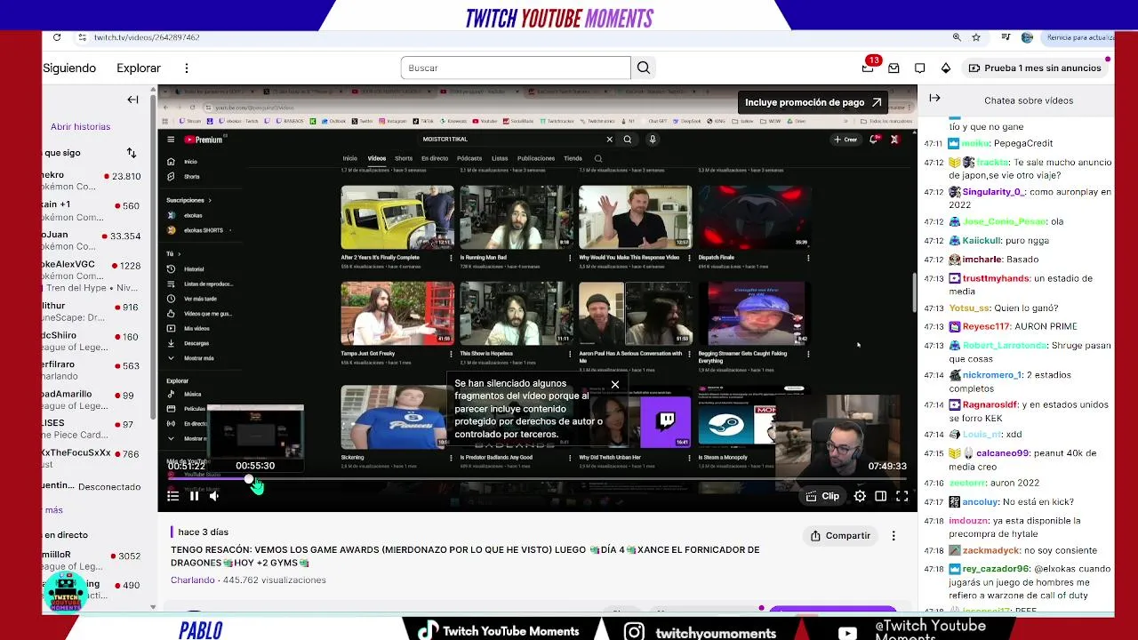Select the YouTube channel Pódcasts tab
Image resolution: width=1138 pixels, height=640 pixels.
(x=469, y=158)
